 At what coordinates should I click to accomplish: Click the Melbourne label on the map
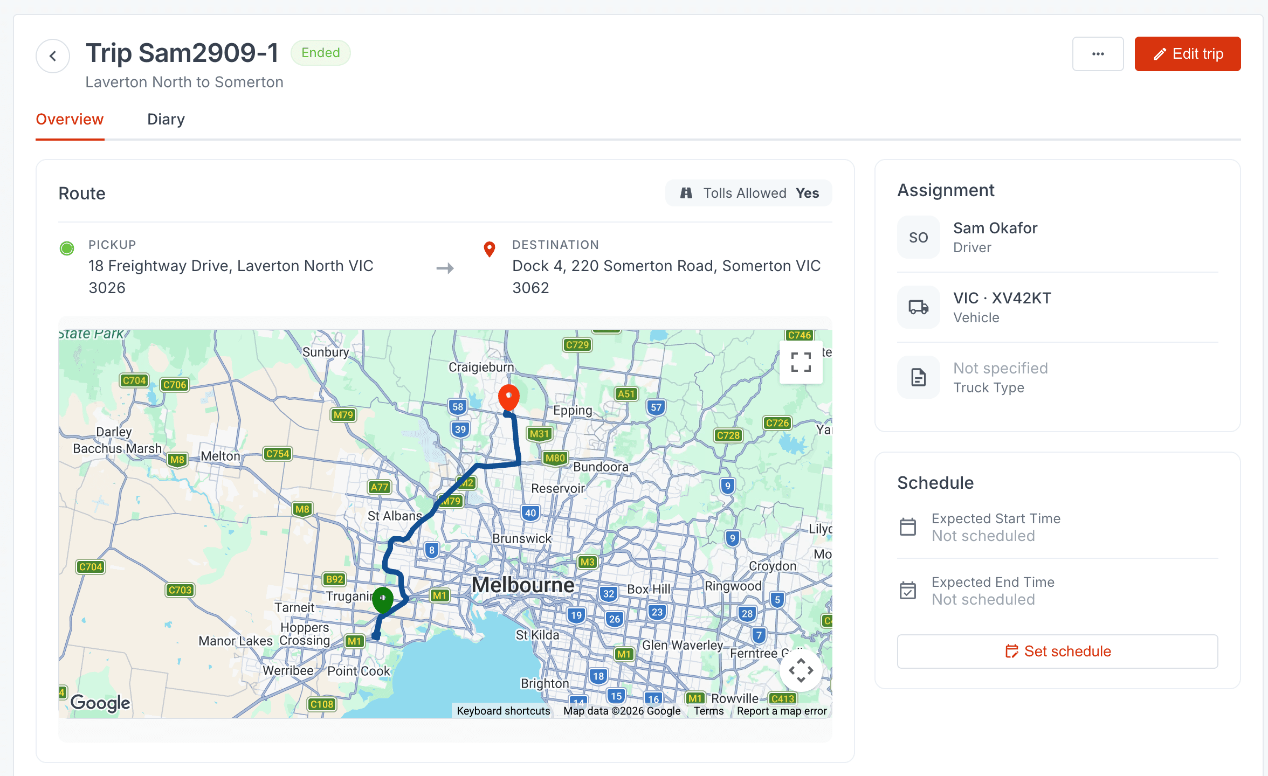click(523, 585)
